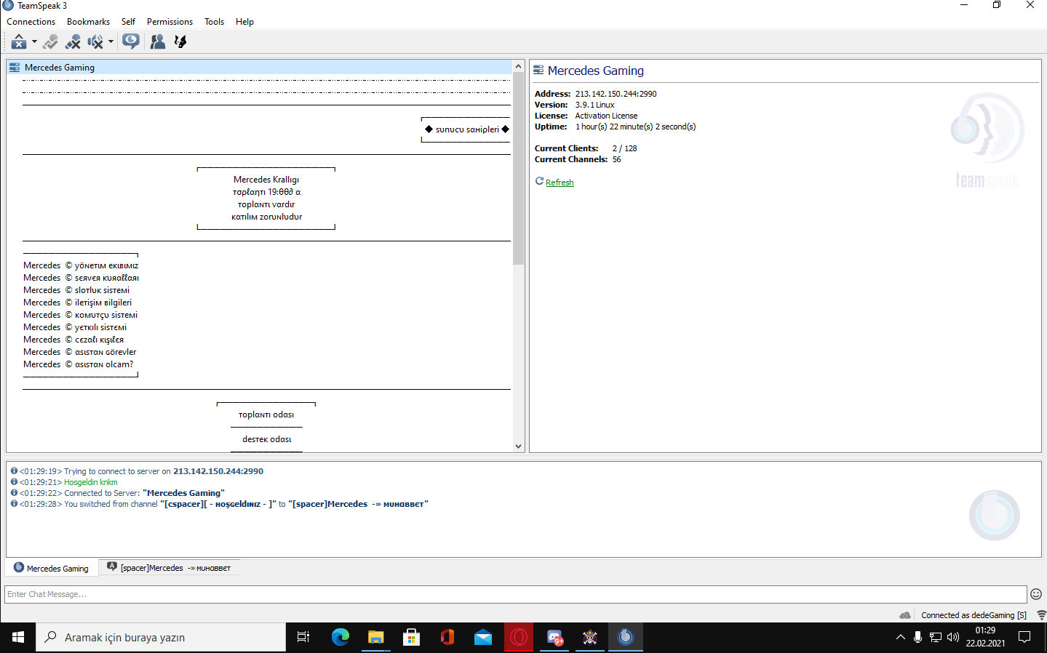Click the refresh arrow icon next to Refresh
The height and width of the screenshot is (653, 1047).
point(539,181)
